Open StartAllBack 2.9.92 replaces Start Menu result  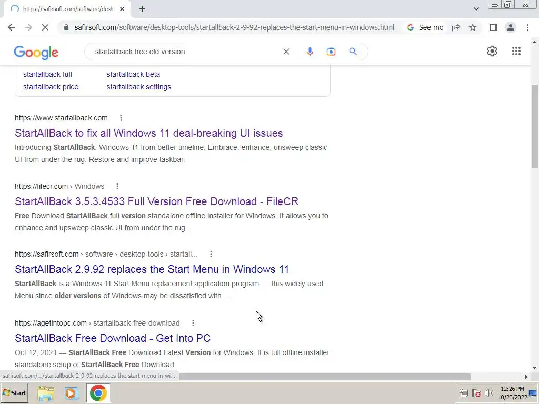click(152, 269)
